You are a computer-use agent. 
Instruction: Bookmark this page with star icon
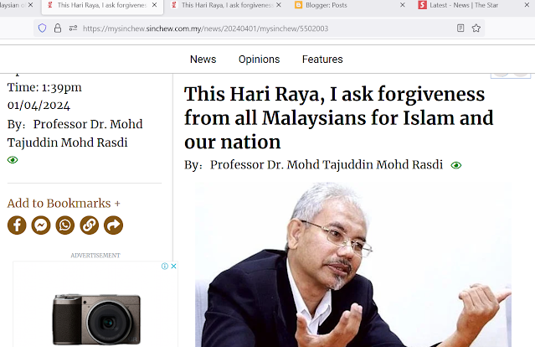coord(476,28)
